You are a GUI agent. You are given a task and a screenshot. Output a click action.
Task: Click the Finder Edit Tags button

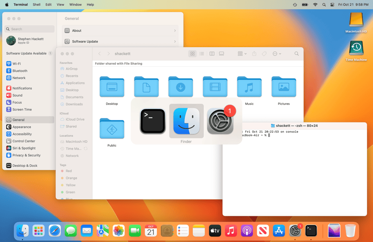(264, 54)
